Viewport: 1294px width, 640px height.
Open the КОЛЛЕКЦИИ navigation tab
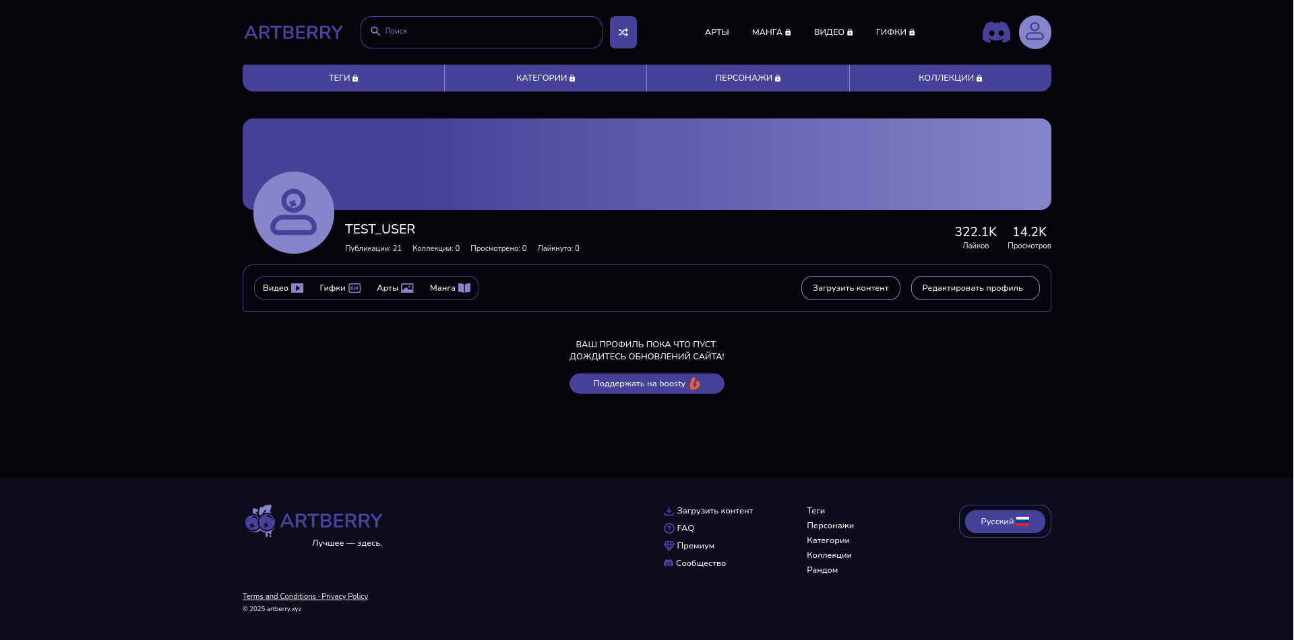(x=950, y=78)
